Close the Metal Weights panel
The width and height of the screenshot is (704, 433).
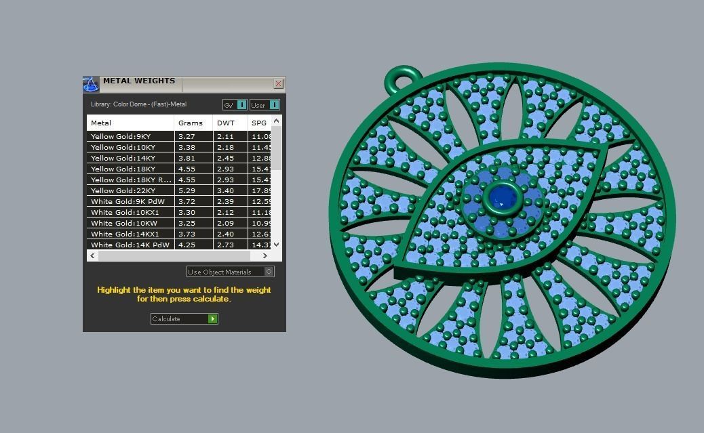pyautogui.click(x=278, y=84)
